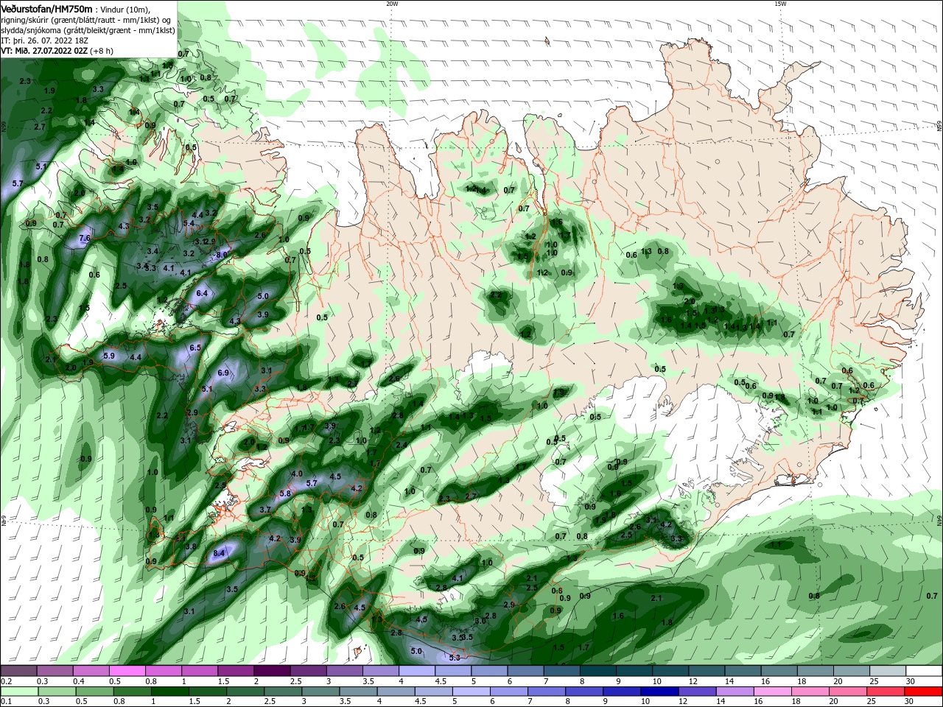The width and height of the screenshot is (943, 707).
Task: Click the 8.4 precipitation value on map
Action: [219, 553]
